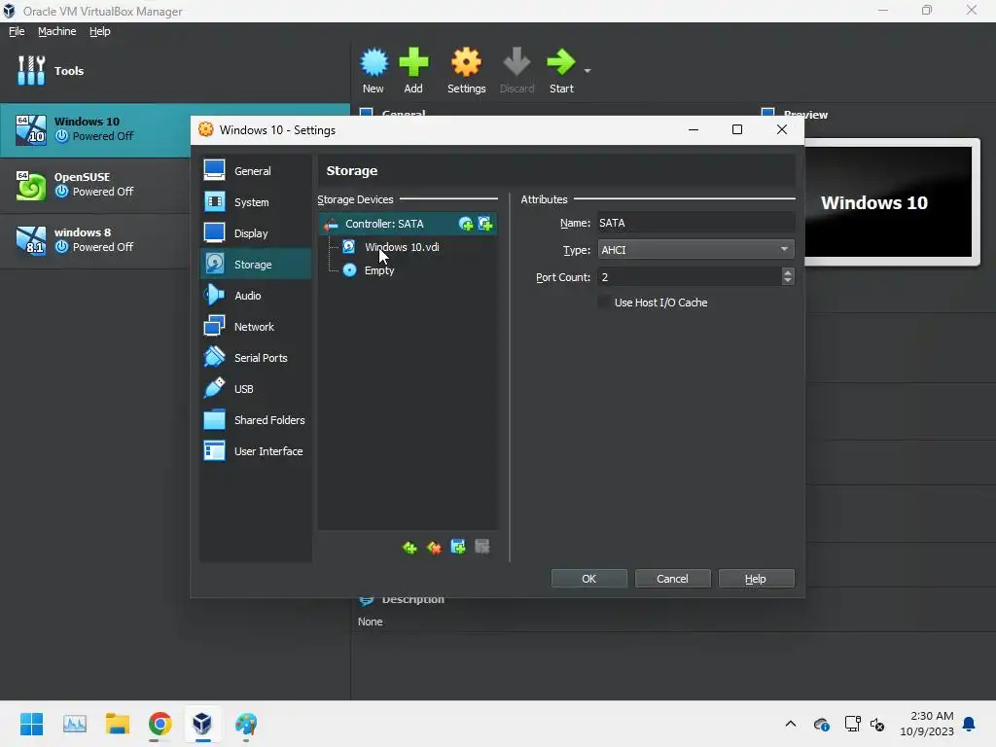This screenshot has height=747, width=996.
Task: Open the controller Type AHCI dropdown
Action: click(695, 250)
